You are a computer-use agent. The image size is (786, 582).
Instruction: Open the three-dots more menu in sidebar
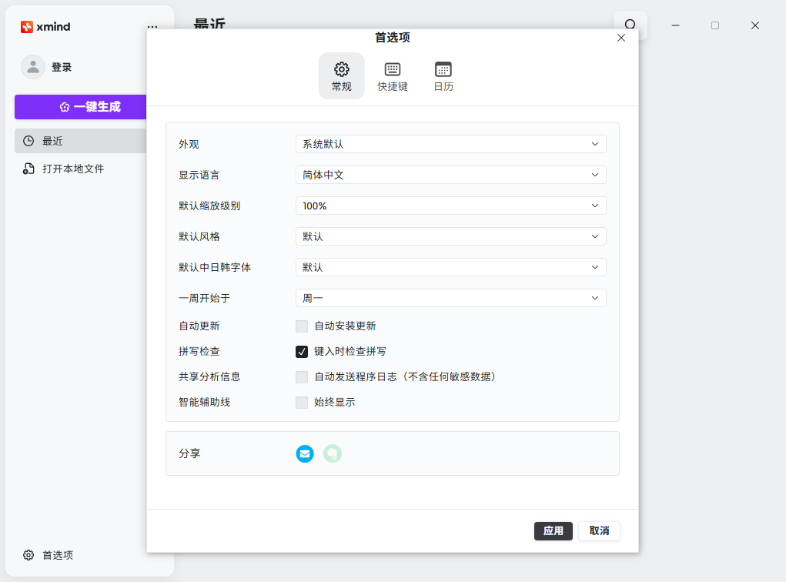pos(152,27)
